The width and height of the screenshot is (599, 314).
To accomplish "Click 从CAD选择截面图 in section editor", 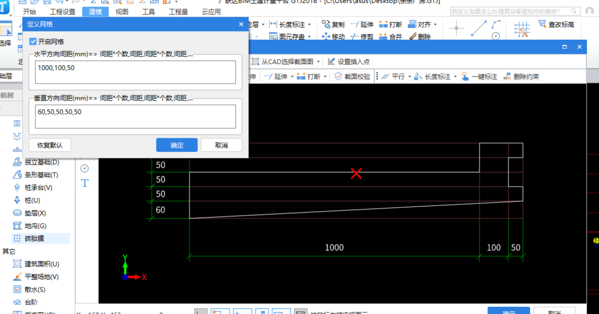I will click(283, 62).
